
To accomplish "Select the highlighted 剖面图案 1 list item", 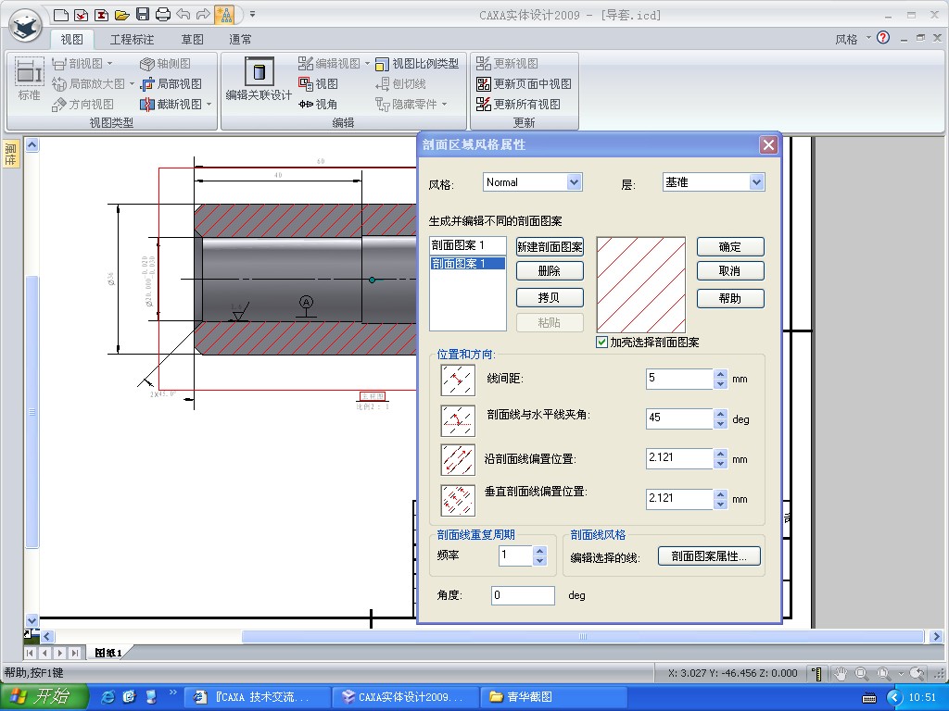I will point(467,264).
